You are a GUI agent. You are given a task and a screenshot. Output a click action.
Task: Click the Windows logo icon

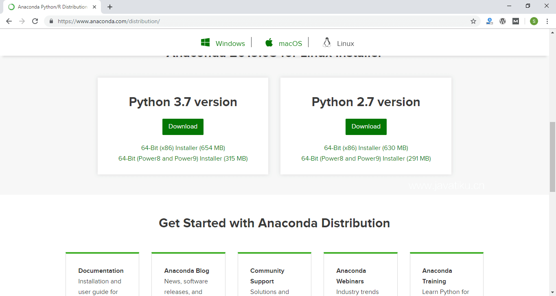pos(205,42)
